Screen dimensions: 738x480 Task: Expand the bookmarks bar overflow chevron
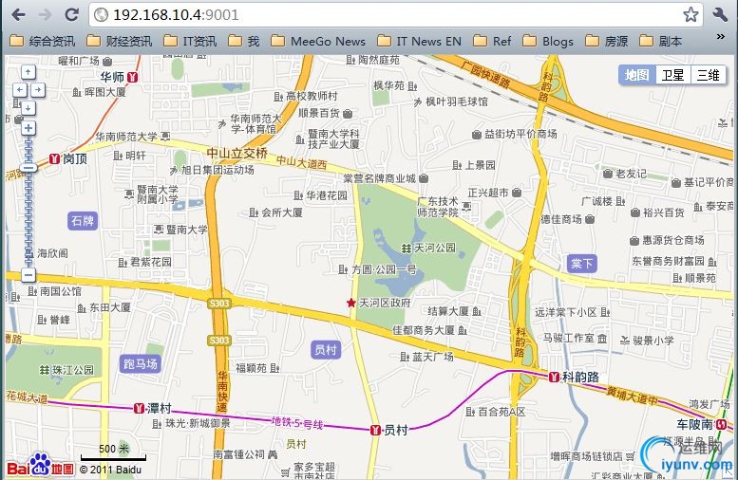point(721,36)
